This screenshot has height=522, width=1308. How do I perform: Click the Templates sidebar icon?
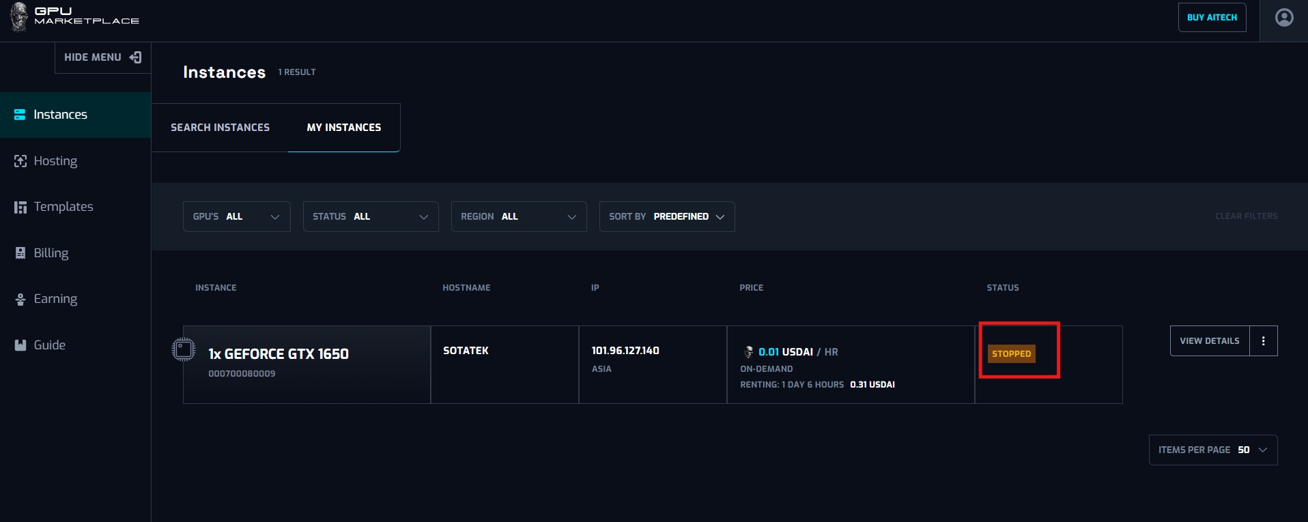(20, 207)
